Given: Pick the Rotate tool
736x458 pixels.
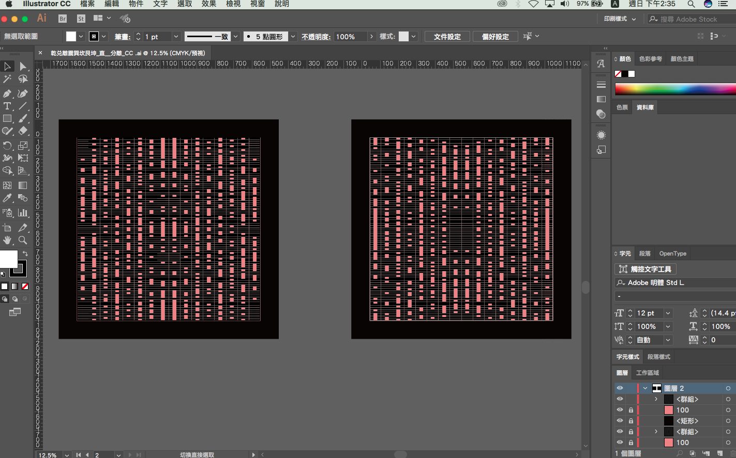Looking at the screenshot, I should pos(7,146).
